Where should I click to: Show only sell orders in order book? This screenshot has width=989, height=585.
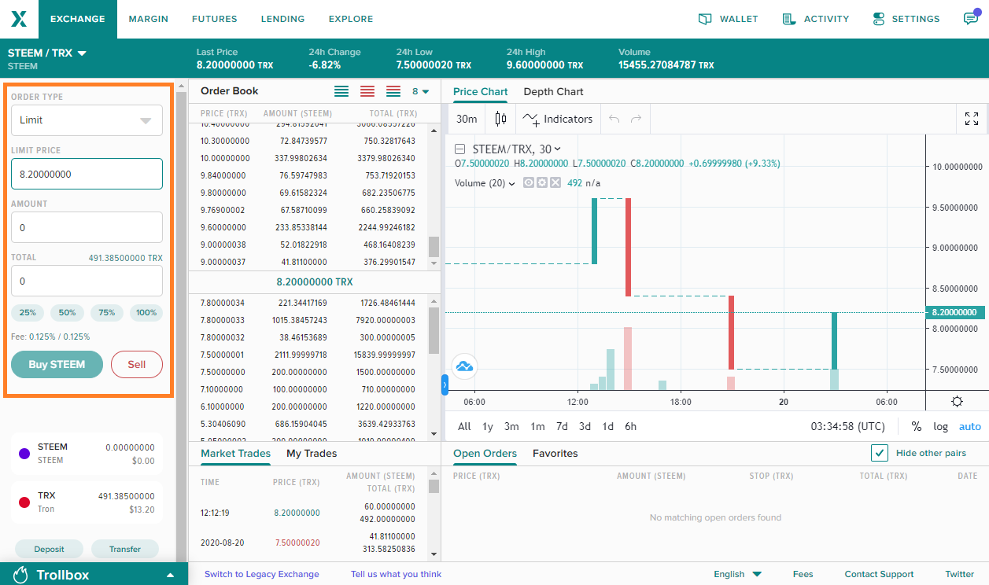click(367, 91)
